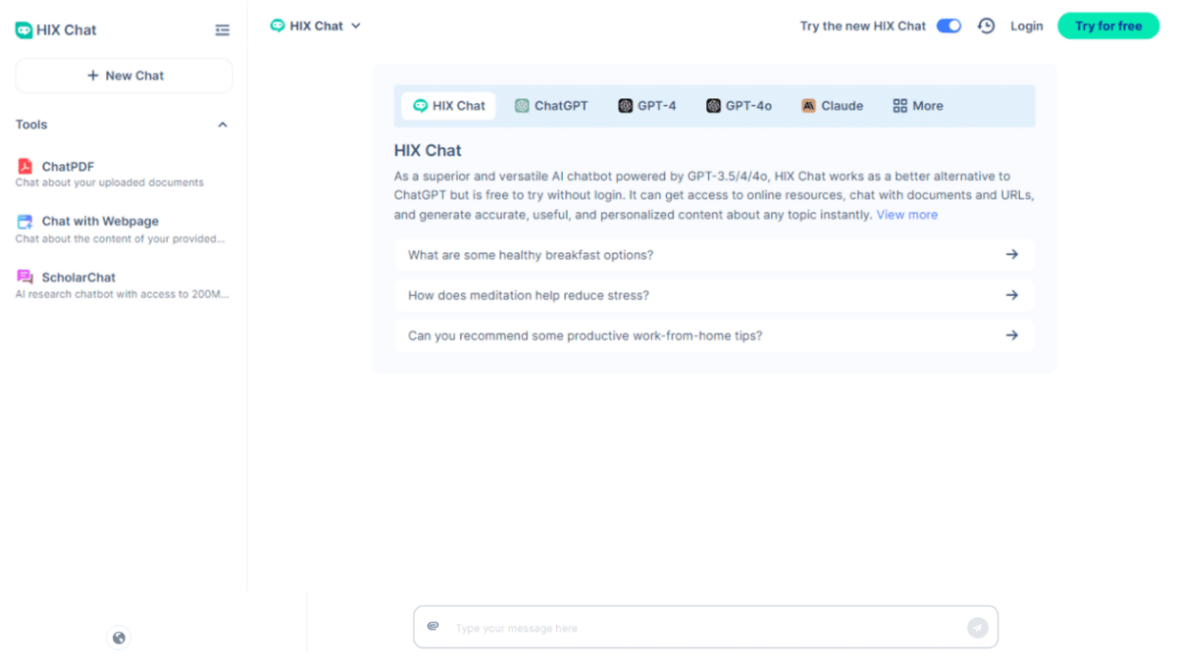This screenshot has width=1177, height=662.
Task: Select the Claude model tab
Action: point(832,105)
